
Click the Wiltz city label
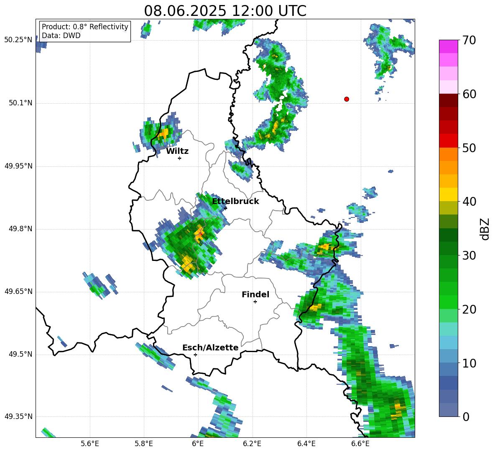tap(177, 151)
